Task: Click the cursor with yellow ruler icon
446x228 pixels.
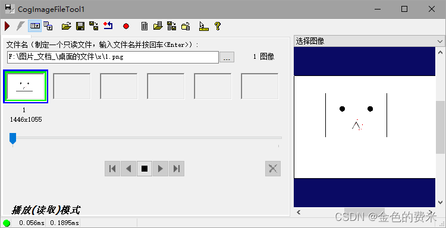Action: 203,26
